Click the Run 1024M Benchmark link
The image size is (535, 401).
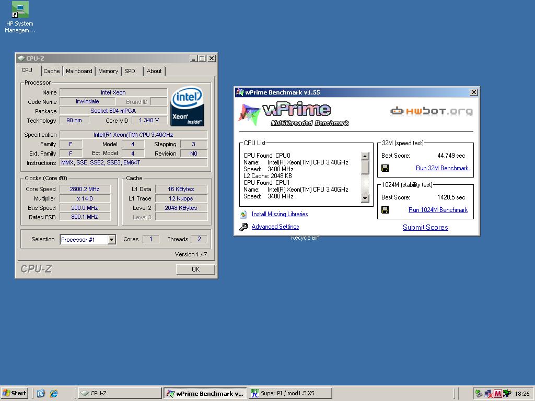[x=438, y=210]
